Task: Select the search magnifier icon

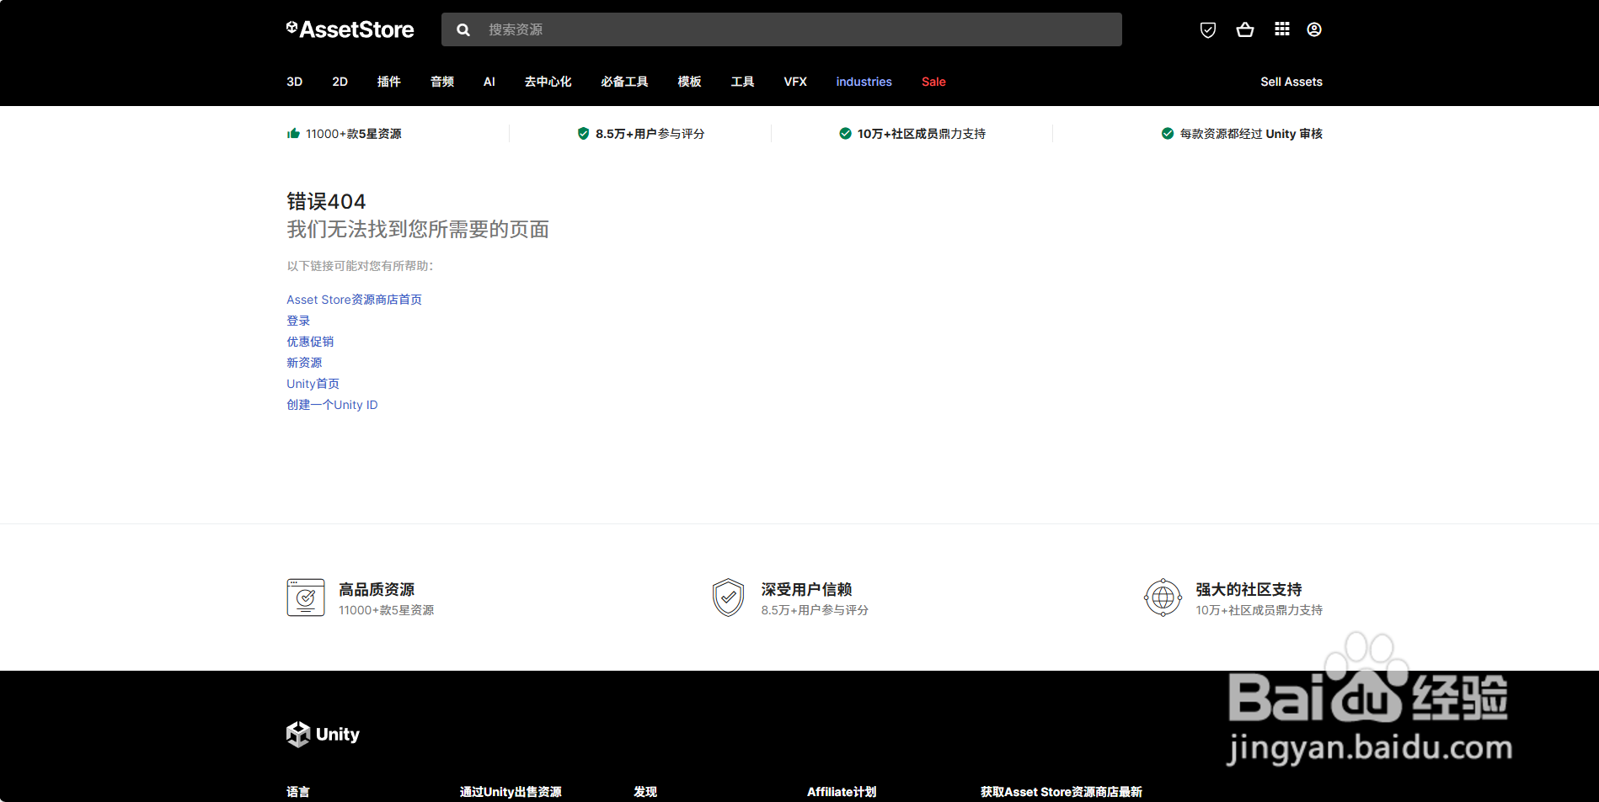Action: pos(463,29)
